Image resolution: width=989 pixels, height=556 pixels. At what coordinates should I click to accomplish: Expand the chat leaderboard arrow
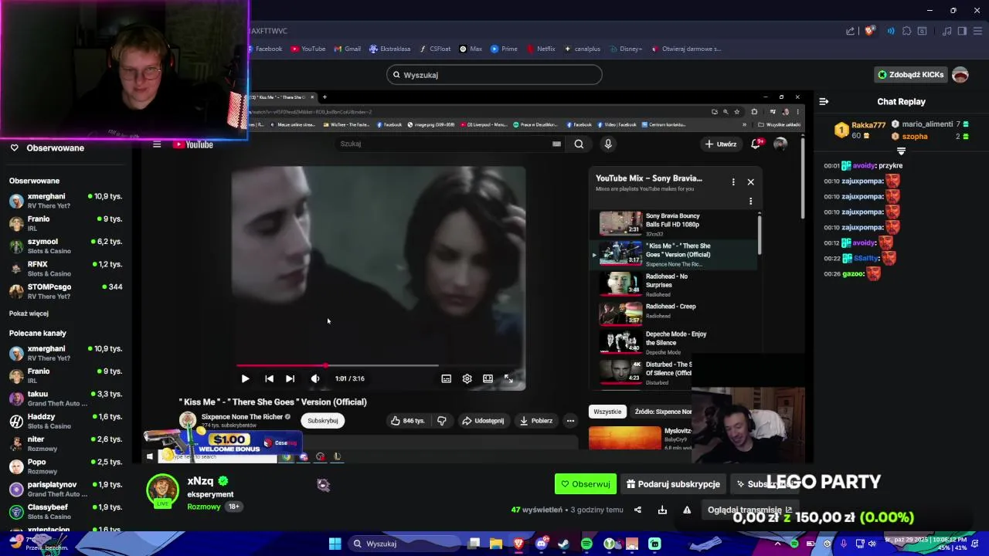coord(901,151)
